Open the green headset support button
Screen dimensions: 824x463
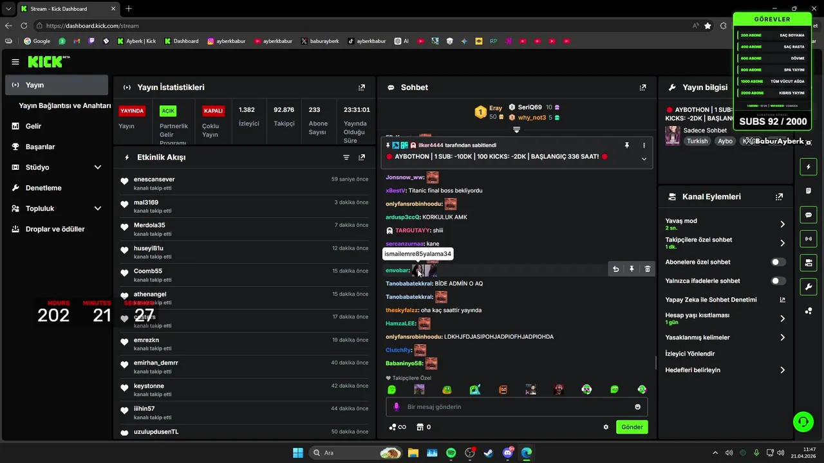pyautogui.click(x=803, y=422)
